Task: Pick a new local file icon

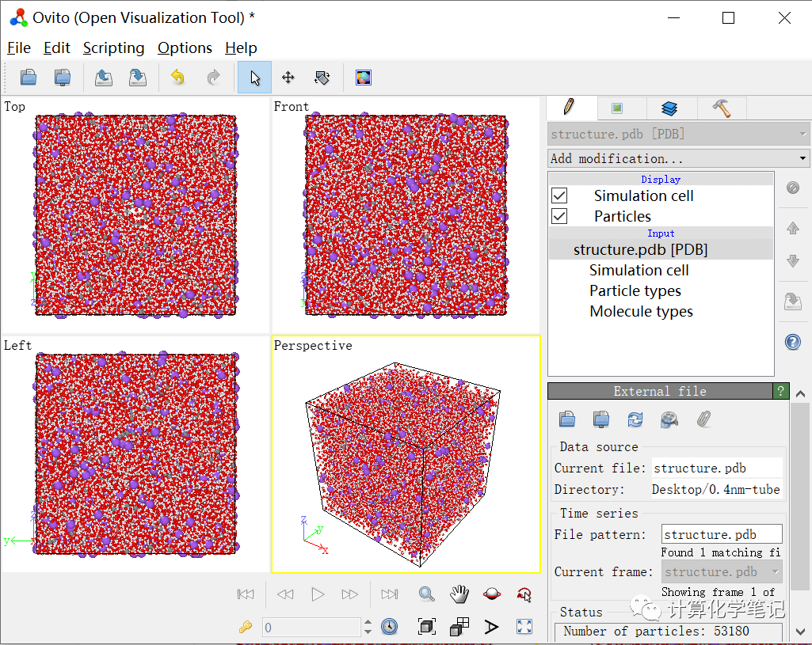Action: [567, 419]
